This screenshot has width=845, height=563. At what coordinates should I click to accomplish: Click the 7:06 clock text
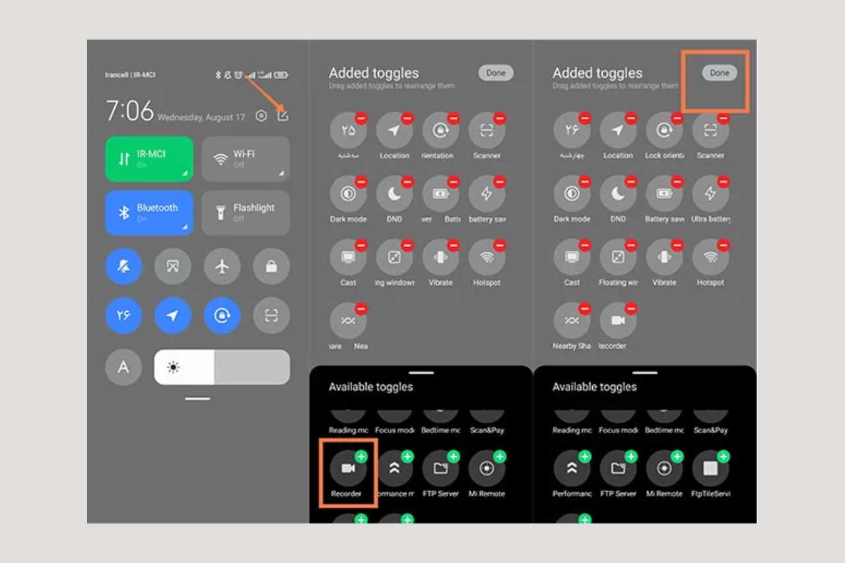coord(130,111)
